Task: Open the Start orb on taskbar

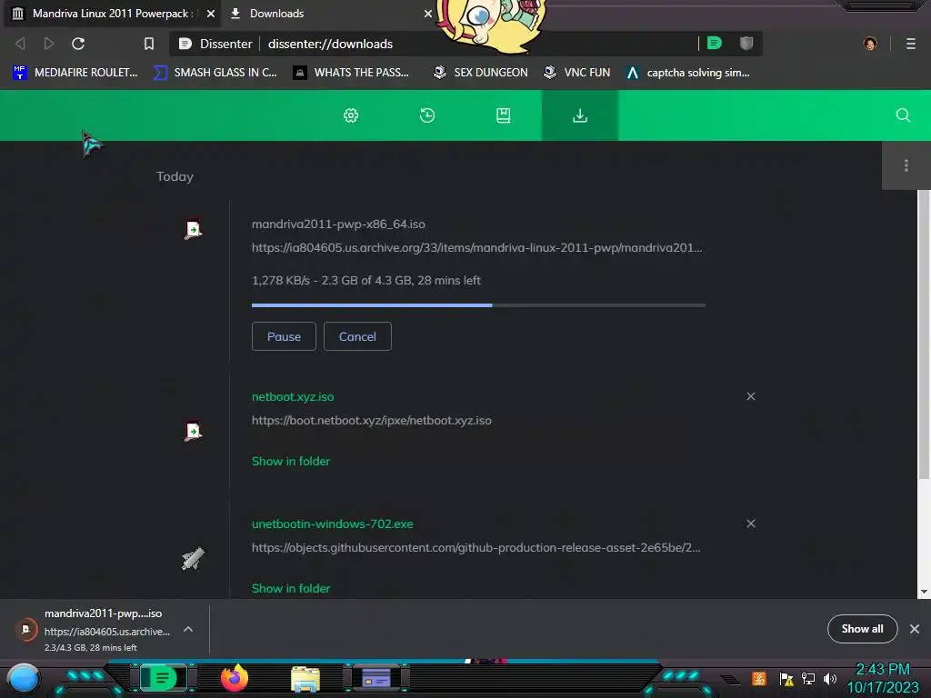Action: pos(24,678)
